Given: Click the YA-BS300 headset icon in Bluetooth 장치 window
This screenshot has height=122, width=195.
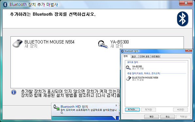Looking at the screenshot, I should tap(128, 67).
